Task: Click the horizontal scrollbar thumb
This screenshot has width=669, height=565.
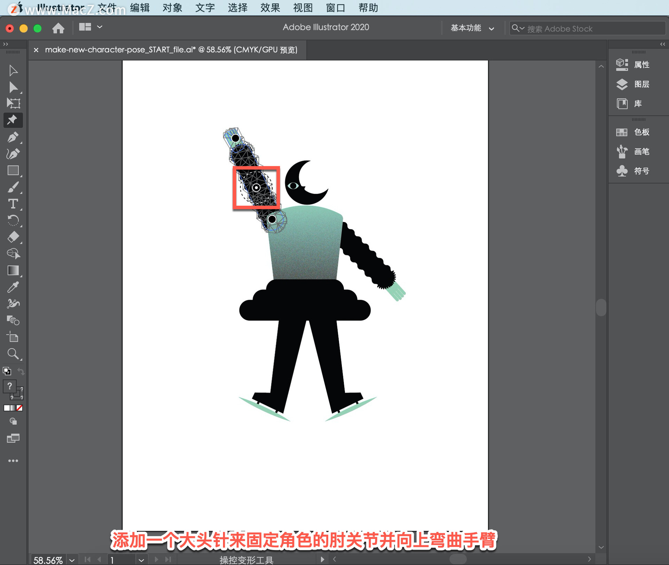Action: pyautogui.click(x=457, y=559)
